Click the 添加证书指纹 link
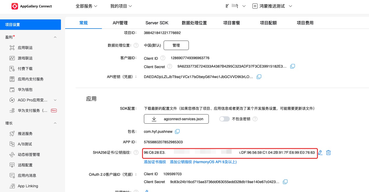Viewport: 369px width, 192px height. click(155, 162)
